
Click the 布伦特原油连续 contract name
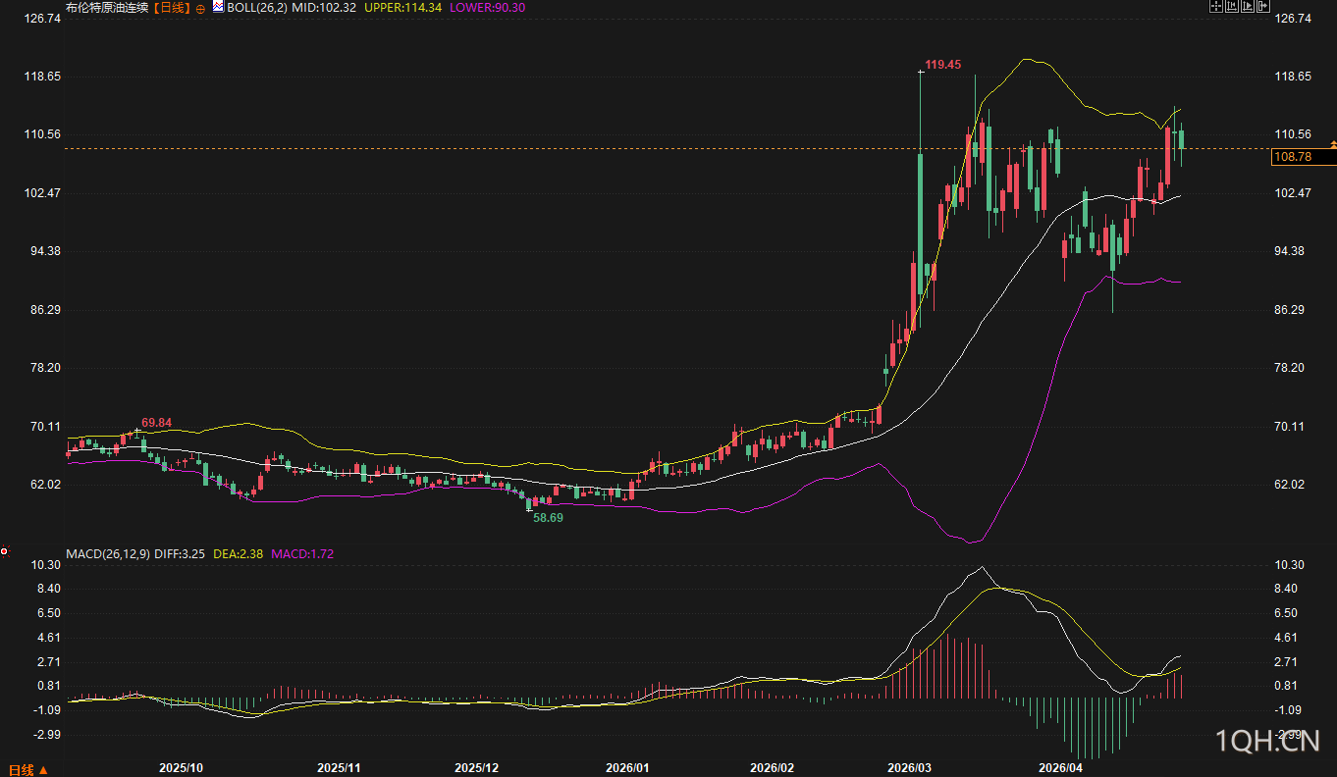click(109, 8)
